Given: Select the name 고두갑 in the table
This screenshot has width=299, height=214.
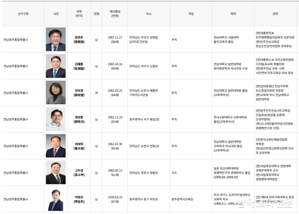Looking at the screenshot, I should (x=79, y=171).
